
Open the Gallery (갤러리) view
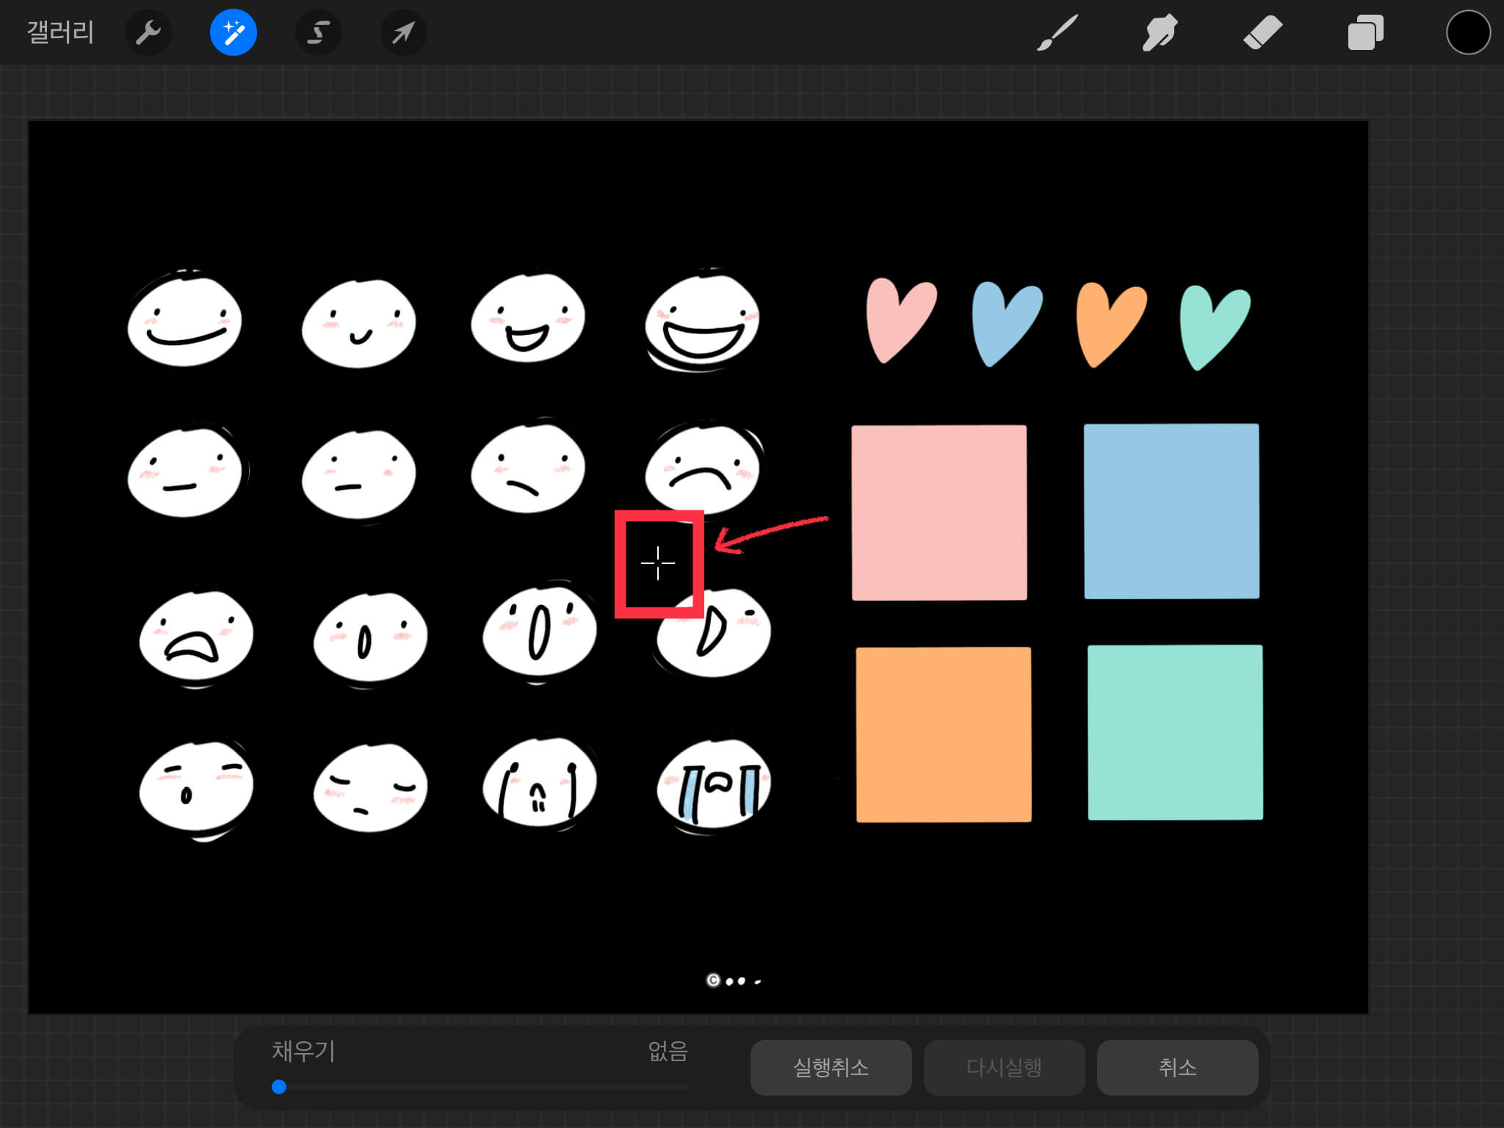(x=60, y=32)
